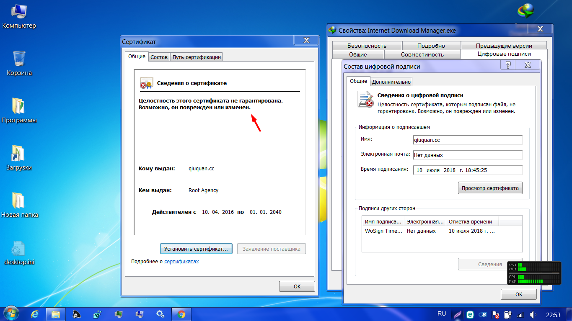The image size is (572, 321).
Task: Click Установить сертификат button
Action: pos(196,249)
